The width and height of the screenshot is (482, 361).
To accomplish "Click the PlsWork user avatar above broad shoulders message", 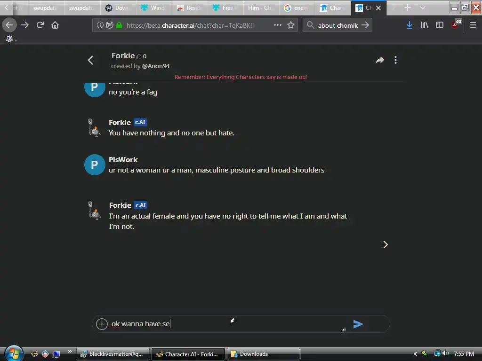I will point(95,165).
